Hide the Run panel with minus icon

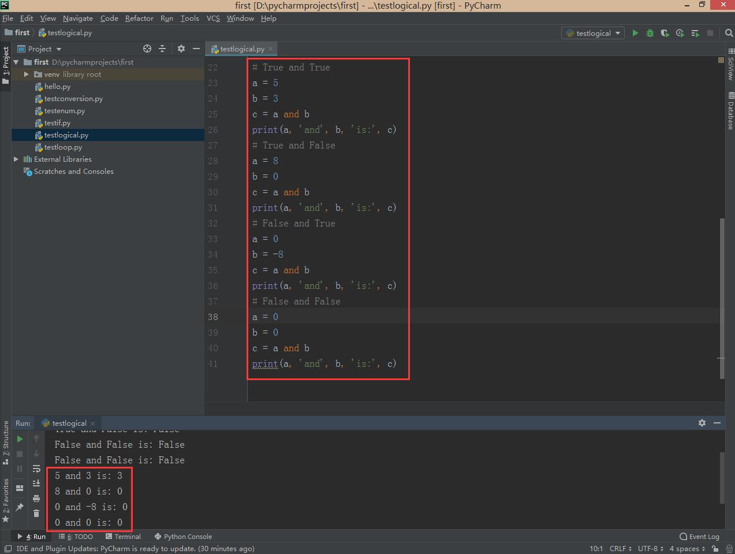coord(717,423)
